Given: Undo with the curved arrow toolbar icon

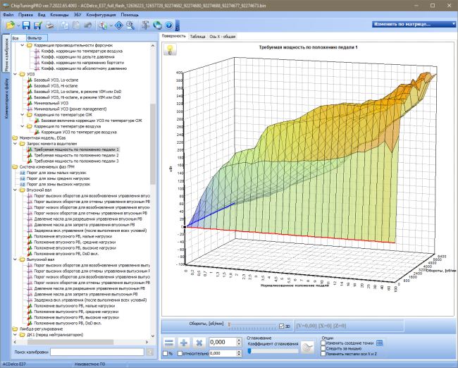Looking at the screenshot, I should [87, 25].
